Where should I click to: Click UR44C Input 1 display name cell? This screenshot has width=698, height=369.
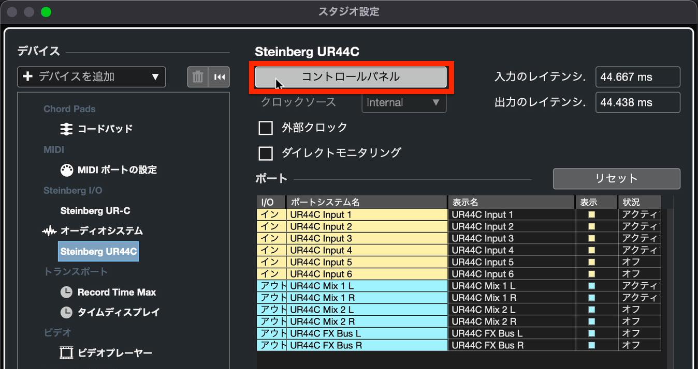(512, 214)
